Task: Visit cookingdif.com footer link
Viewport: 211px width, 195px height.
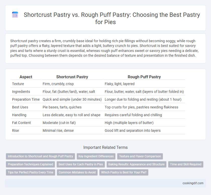Action: coord(193,183)
